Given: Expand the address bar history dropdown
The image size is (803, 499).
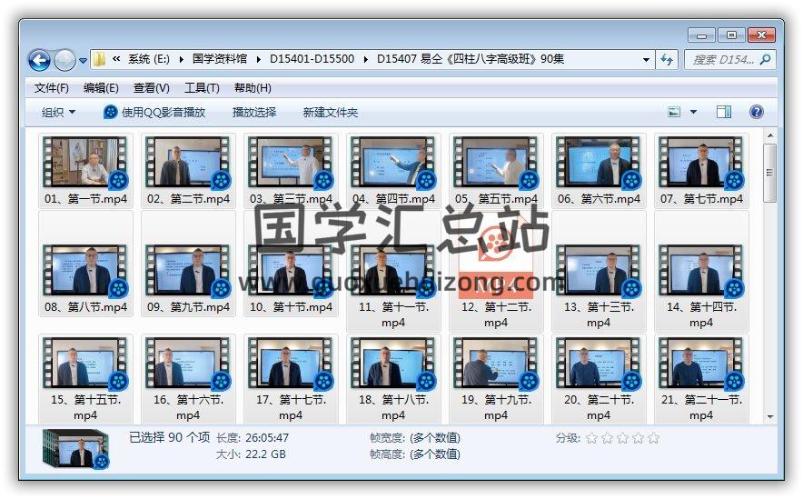Looking at the screenshot, I should 646,59.
